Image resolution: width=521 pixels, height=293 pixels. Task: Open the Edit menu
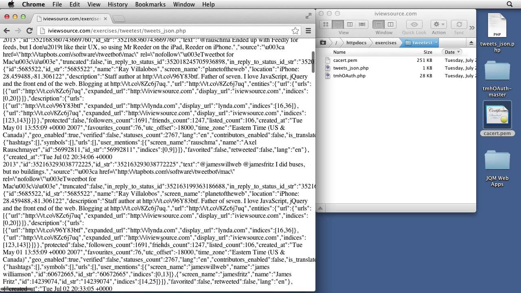[x=74, y=4]
